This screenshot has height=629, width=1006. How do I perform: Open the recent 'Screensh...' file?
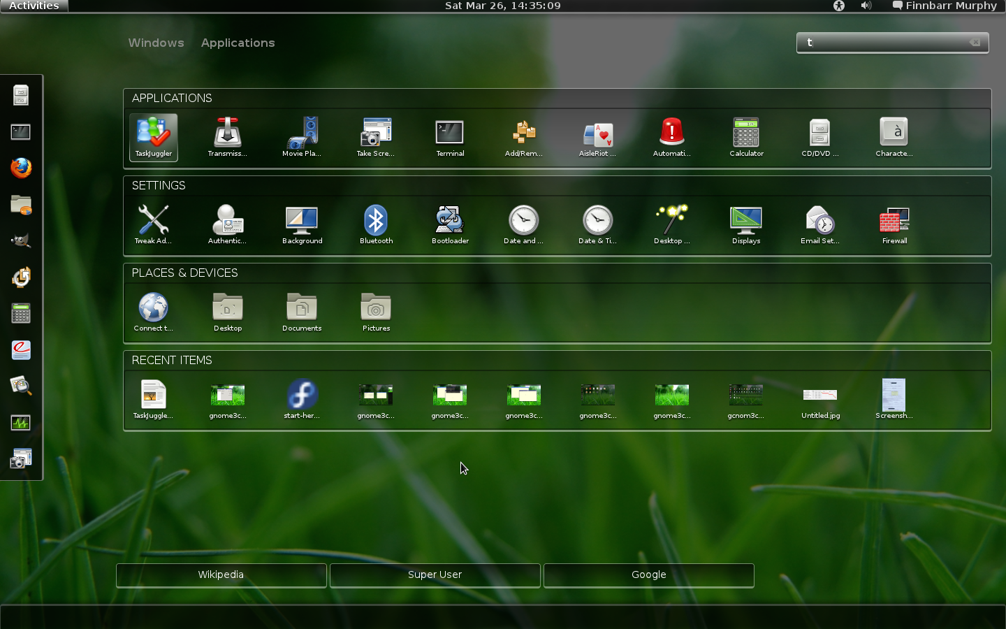tap(894, 400)
